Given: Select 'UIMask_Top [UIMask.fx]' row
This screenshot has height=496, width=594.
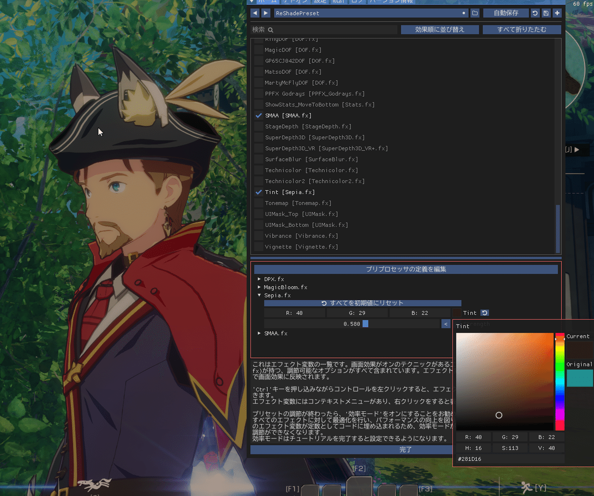Looking at the screenshot, I should tap(301, 214).
